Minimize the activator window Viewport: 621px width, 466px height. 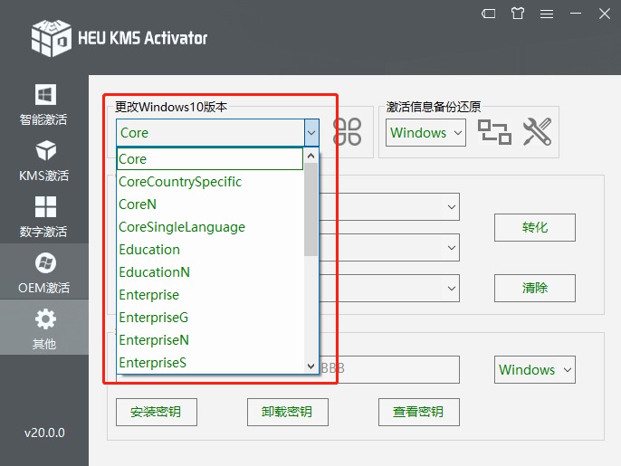(x=576, y=14)
